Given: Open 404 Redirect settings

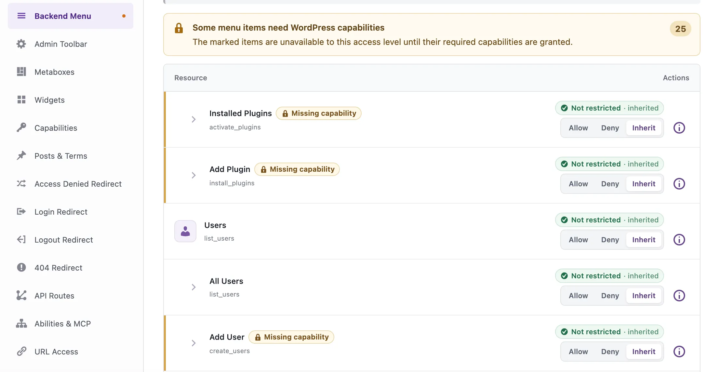Looking at the screenshot, I should point(71,268).
